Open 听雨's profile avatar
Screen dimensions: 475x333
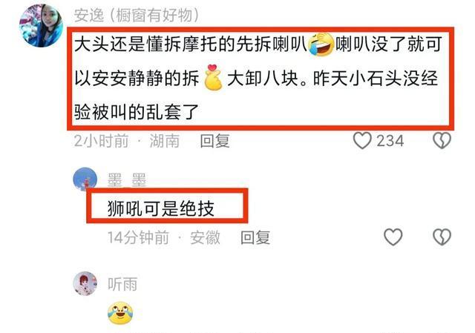click(x=85, y=283)
